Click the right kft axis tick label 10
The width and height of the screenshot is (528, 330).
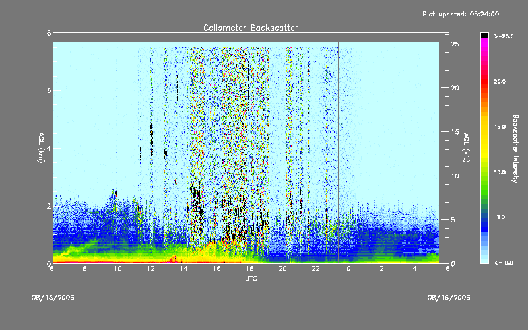point(455,176)
